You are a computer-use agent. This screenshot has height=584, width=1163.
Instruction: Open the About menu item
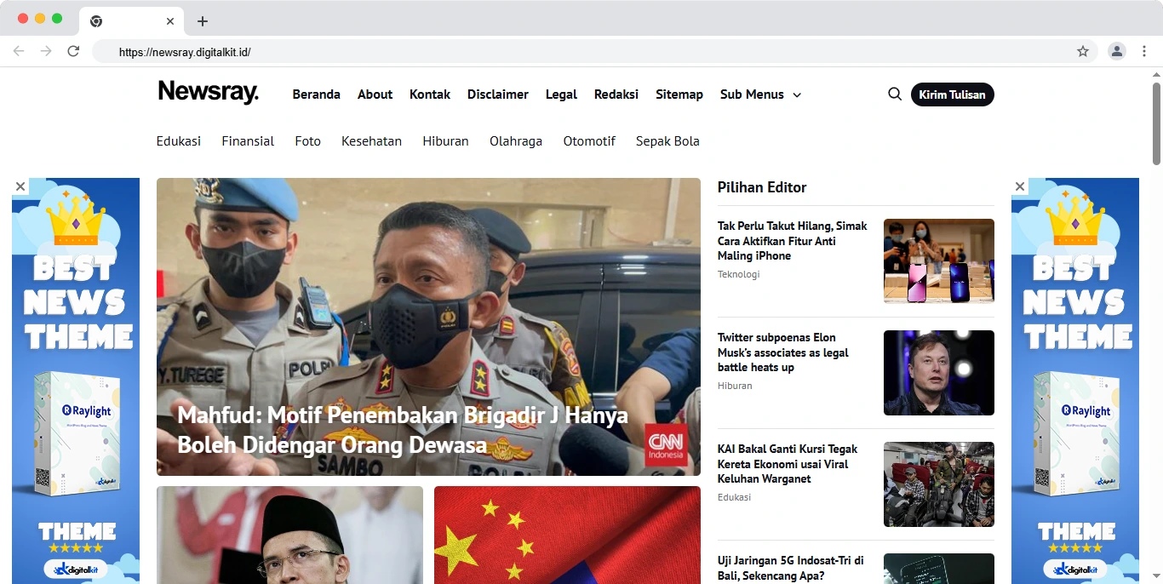(x=375, y=94)
